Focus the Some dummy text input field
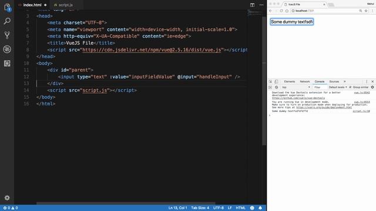This screenshot has height=211, width=376. 292,22
